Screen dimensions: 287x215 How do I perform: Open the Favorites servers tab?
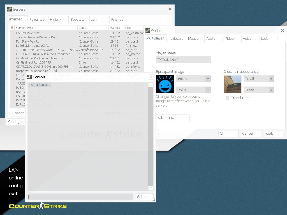point(37,20)
